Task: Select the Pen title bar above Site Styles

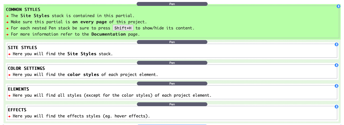Action: 172,42
